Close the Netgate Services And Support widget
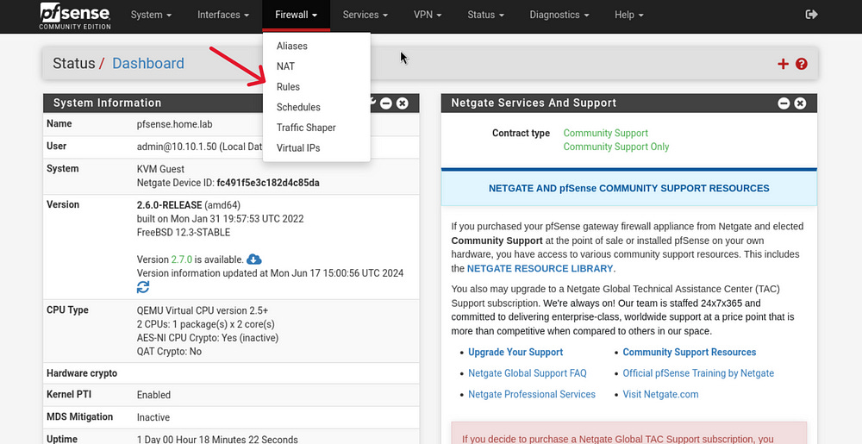 click(x=801, y=103)
